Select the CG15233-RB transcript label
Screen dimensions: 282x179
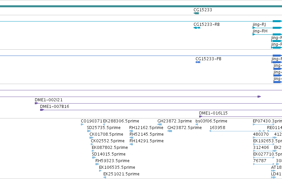206,24
